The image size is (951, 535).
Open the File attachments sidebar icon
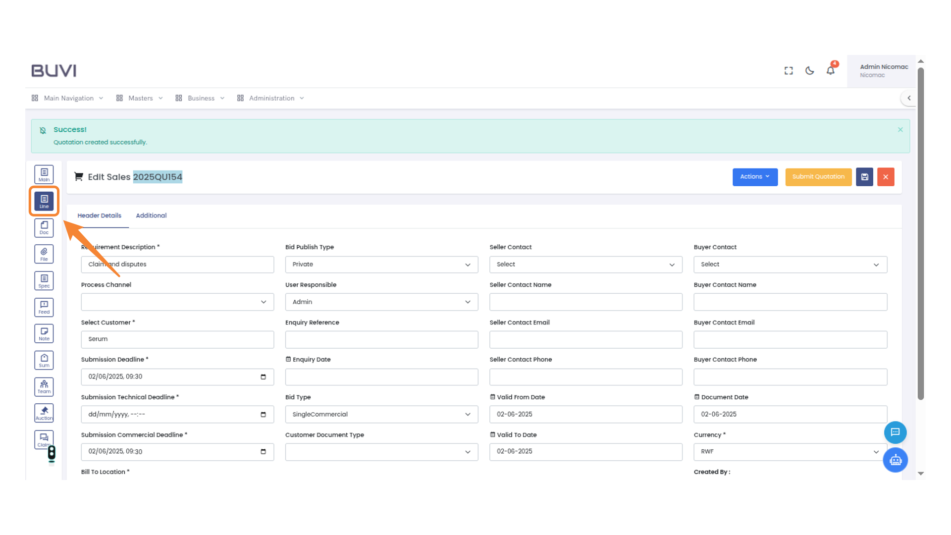coord(44,254)
